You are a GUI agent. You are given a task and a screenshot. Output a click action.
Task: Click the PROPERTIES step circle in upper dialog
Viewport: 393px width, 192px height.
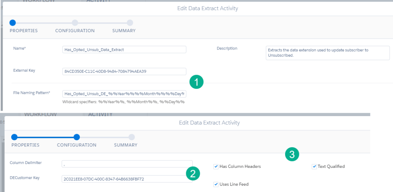point(13,23)
